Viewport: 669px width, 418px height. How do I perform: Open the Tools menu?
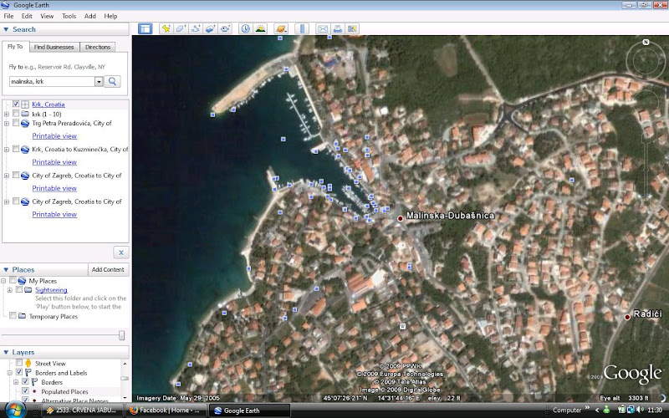pyautogui.click(x=69, y=16)
